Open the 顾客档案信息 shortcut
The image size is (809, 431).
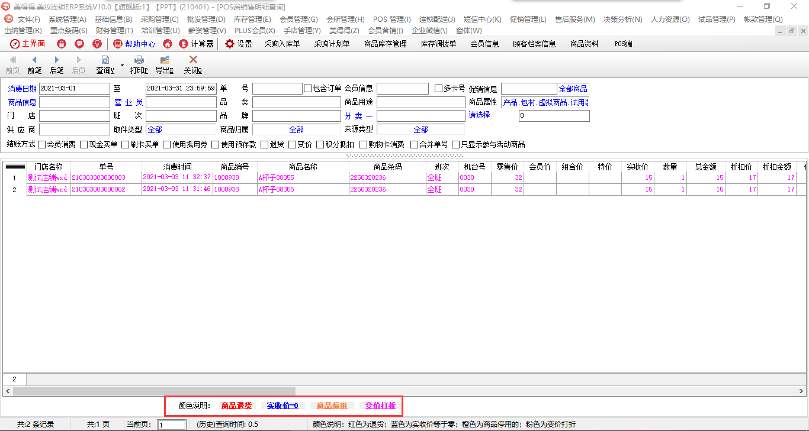(x=535, y=44)
